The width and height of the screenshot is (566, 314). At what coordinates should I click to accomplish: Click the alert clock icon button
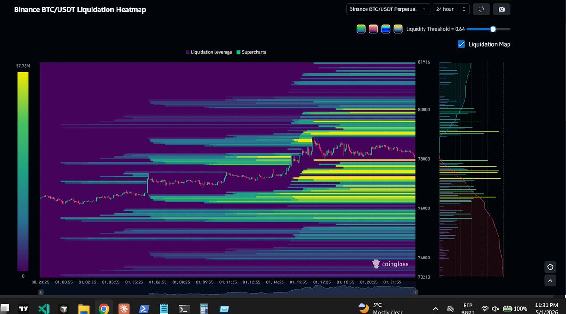550,267
